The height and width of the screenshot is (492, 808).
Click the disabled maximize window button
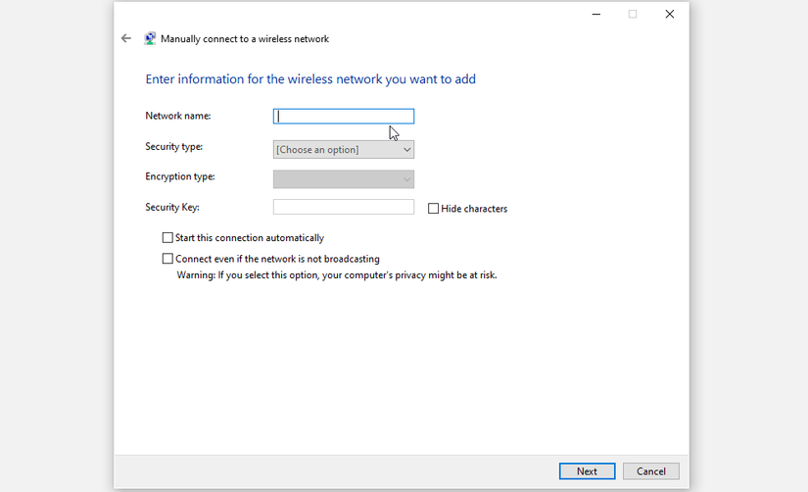pyautogui.click(x=633, y=15)
